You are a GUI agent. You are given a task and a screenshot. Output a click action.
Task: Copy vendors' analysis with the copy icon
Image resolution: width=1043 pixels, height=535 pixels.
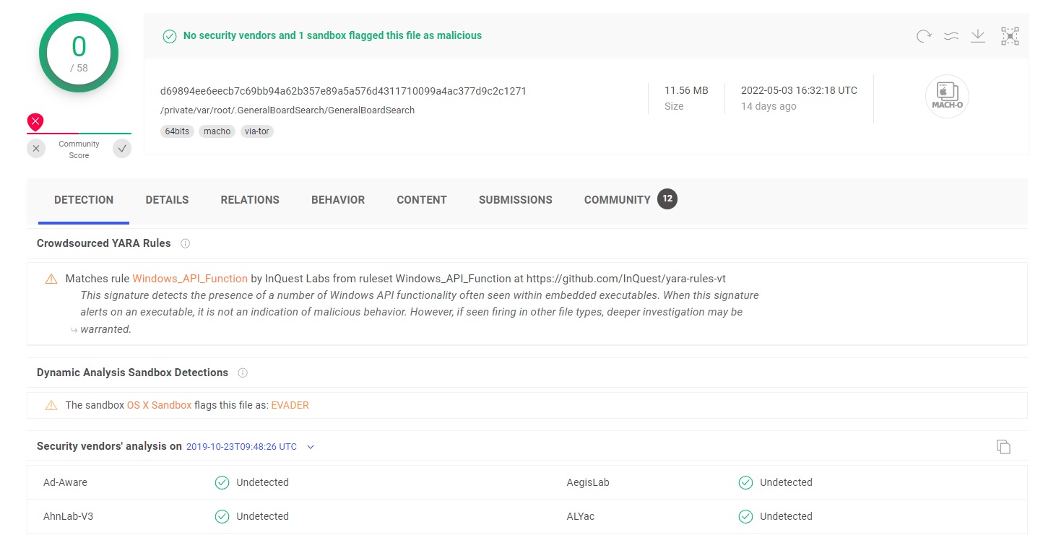(1003, 446)
